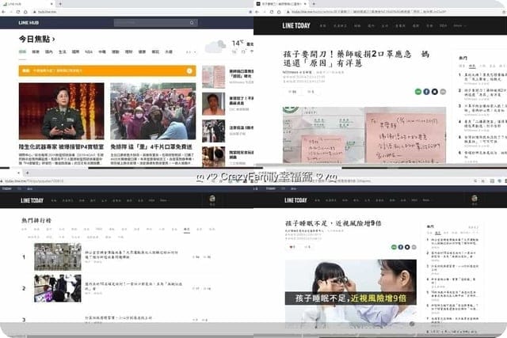Open hot-list item 1 beside the myopia article
507x338 pixels.
click(x=453, y=241)
